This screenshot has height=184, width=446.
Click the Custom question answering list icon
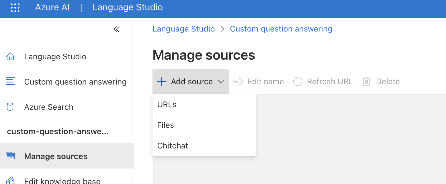tap(10, 81)
